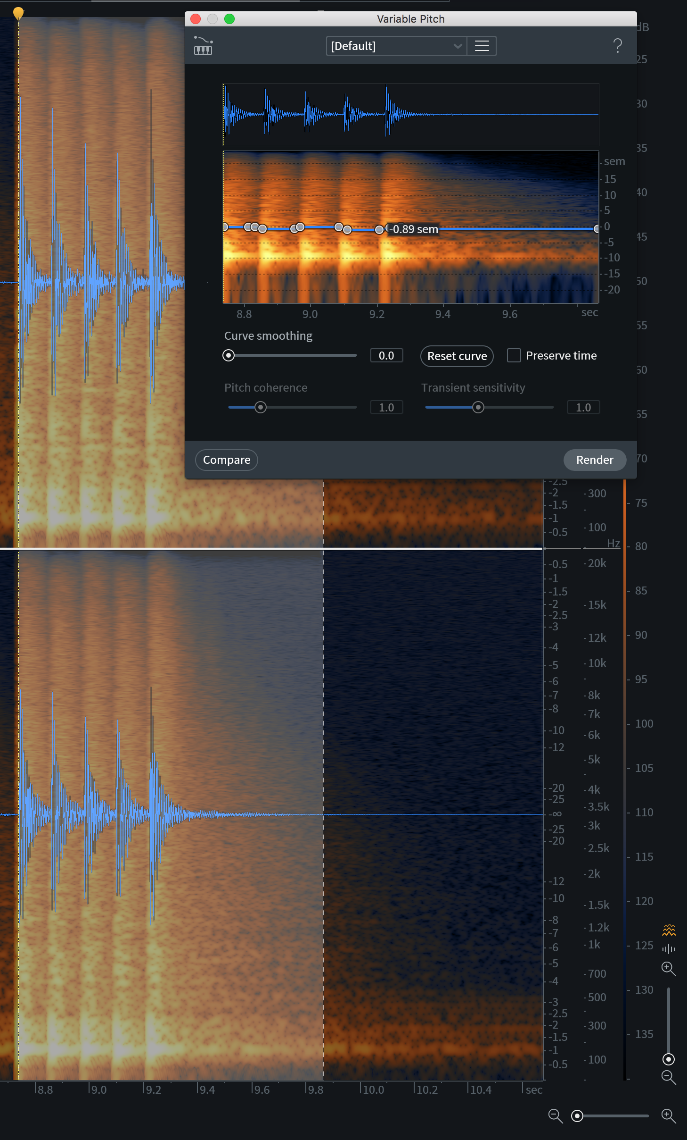
Task: Select the waveform view icon
Action: pos(669,948)
